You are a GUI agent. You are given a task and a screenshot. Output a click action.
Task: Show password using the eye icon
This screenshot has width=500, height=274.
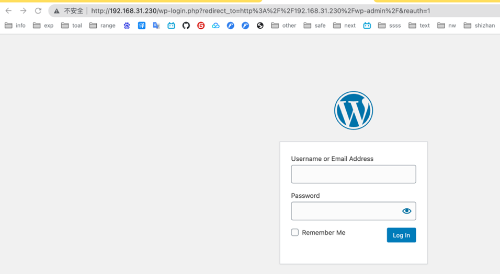tap(406, 211)
